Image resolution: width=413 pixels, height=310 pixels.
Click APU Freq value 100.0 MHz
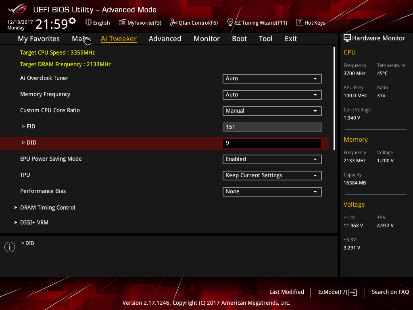point(355,96)
